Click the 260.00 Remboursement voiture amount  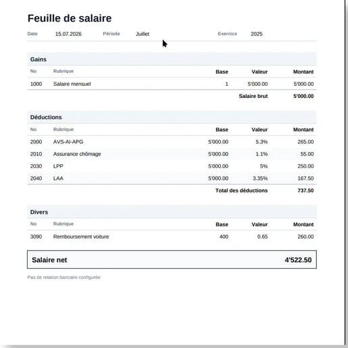click(305, 237)
